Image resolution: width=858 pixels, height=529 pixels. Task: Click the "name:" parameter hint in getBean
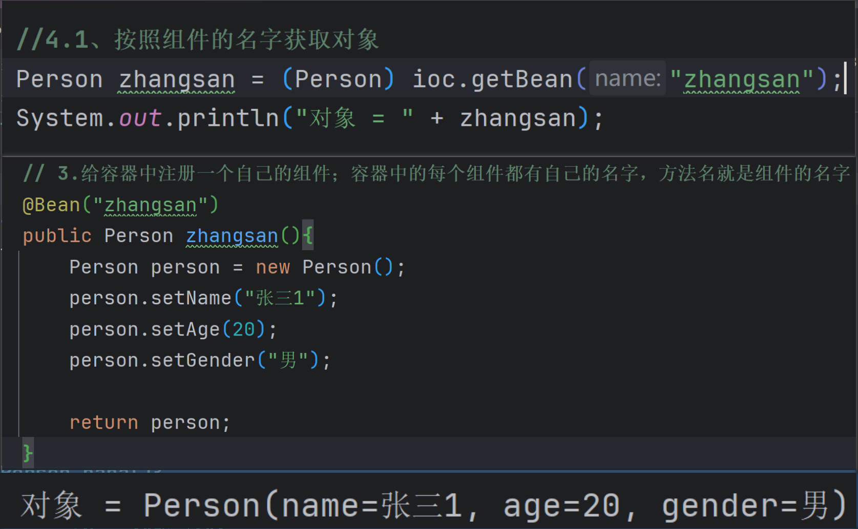pyautogui.click(x=627, y=79)
